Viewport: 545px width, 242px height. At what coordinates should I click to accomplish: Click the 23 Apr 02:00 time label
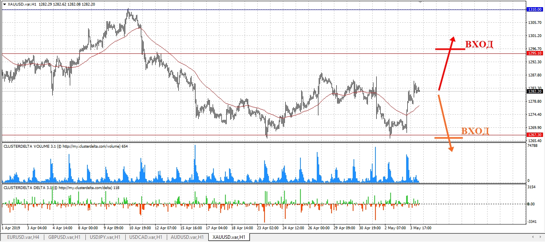(x=267, y=228)
